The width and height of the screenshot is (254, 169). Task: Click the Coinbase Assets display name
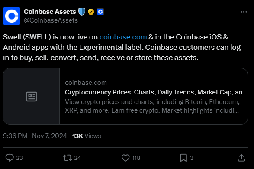(x=50, y=12)
